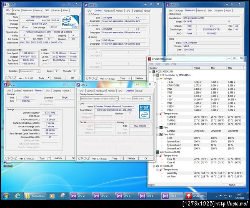Click thermometer icon above the Core #0 row
This screenshot has height=208, width=250.
pos(161,155)
